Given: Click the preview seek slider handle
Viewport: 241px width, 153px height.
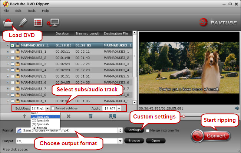Looking at the screenshot, I should (x=184, y=116).
